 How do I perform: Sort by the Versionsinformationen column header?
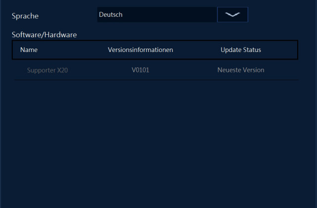[x=140, y=50]
